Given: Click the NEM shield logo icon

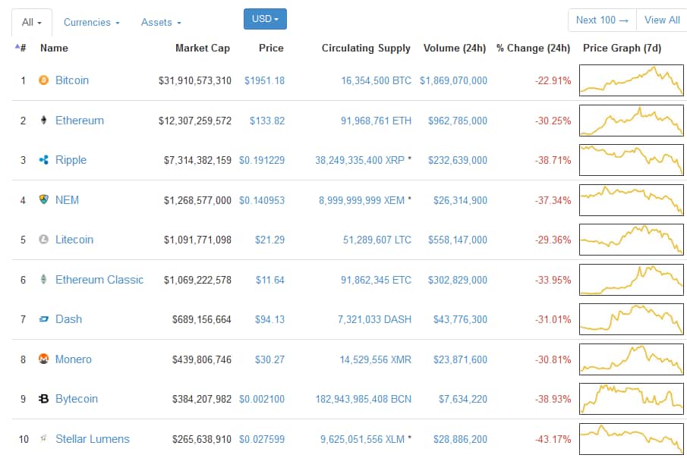Looking at the screenshot, I should [x=43, y=200].
